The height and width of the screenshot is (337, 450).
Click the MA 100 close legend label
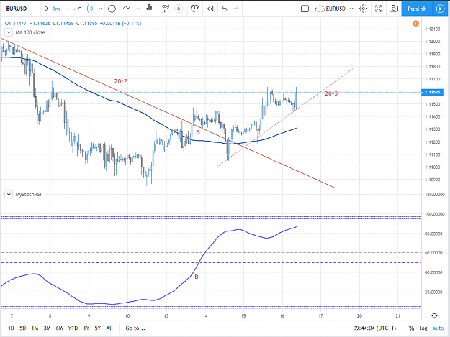tap(30, 32)
